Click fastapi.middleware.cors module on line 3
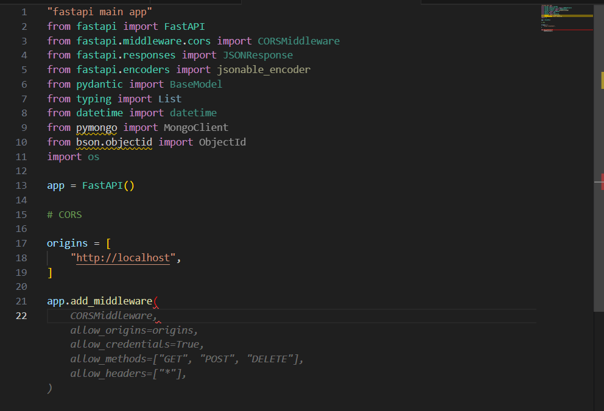 click(143, 41)
